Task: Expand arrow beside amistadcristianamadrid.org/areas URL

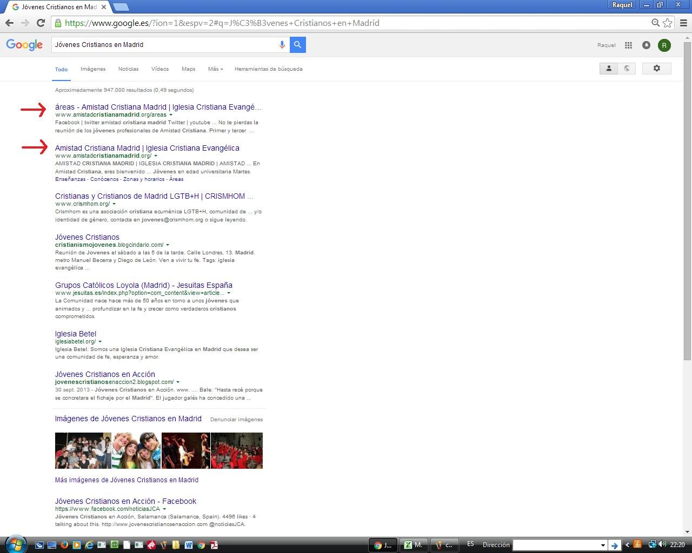Action: (171, 114)
